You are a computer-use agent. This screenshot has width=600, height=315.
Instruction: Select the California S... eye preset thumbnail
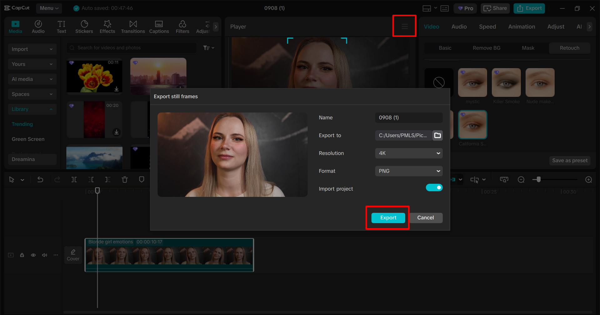(472, 124)
